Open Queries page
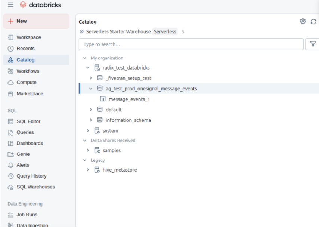 [x=25, y=132]
